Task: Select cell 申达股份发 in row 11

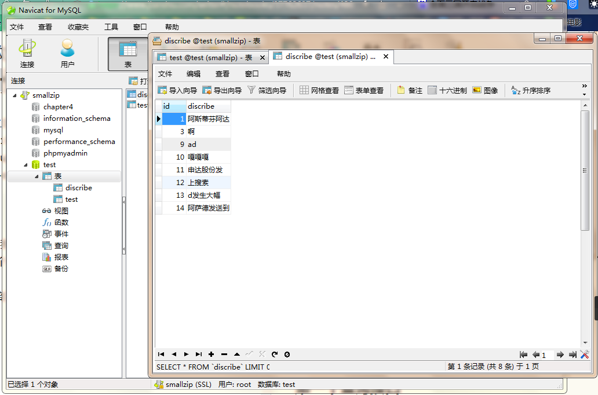Action: pyautogui.click(x=209, y=169)
